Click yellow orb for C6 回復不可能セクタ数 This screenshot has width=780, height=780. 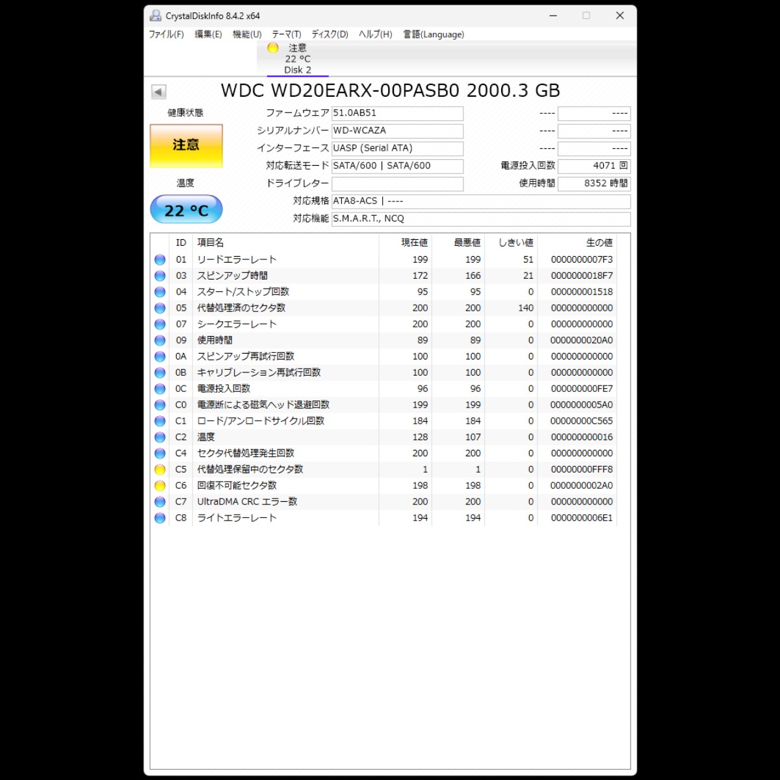coord(160,486)
